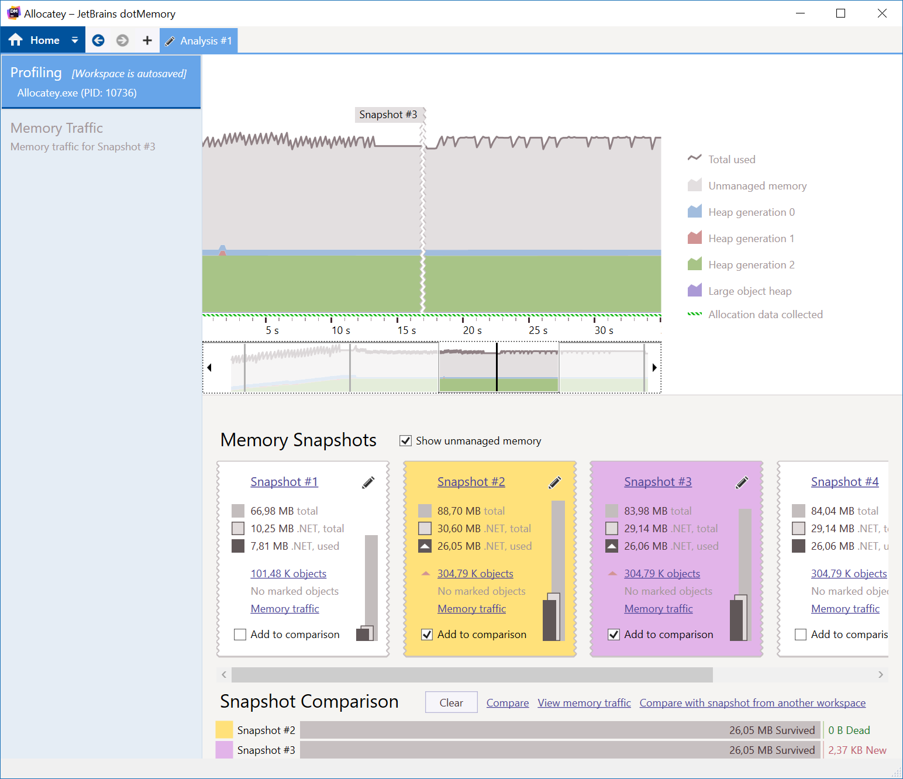This screenshot has height=779, width=903.
Task: Click Snapshot #2 memory bar chart
Action: pyautogui.click(x=554, y=571)
